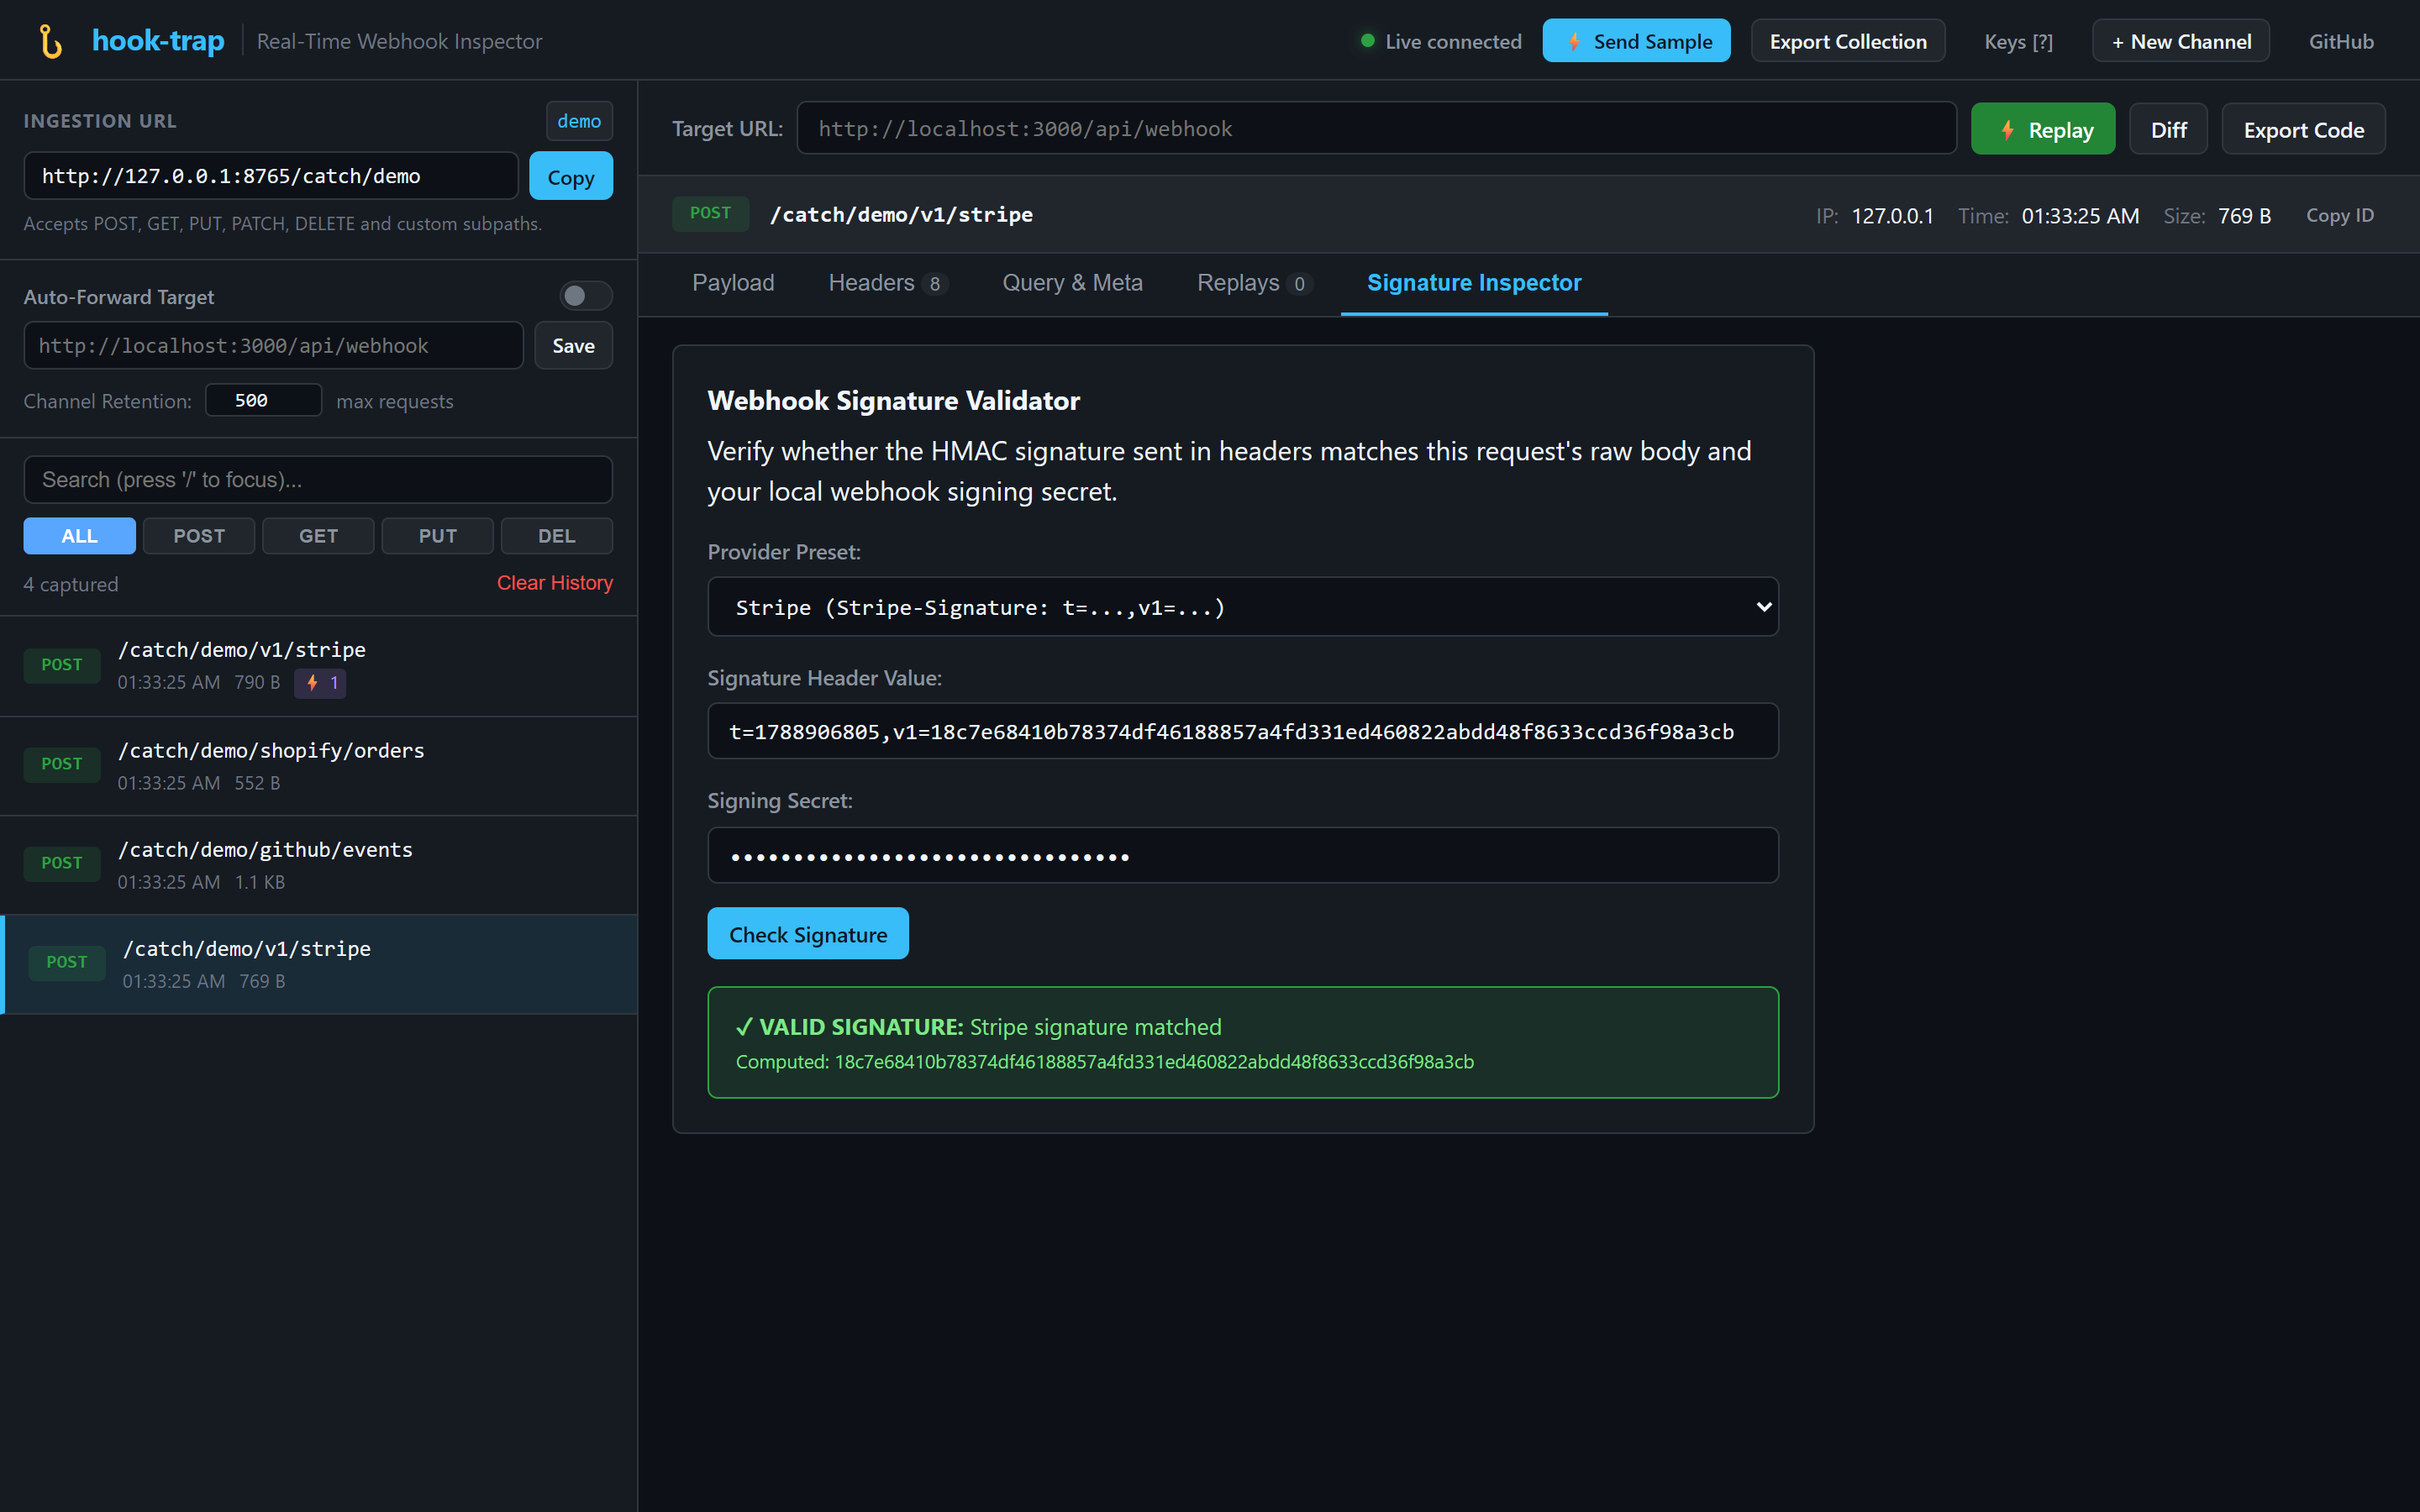Screen dimensions: 2420x1512
Task: Click the lightning icon on Send Sample
Action: [1574, 41]
